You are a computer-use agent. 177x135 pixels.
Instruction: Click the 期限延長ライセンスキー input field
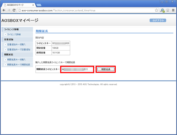(77, 69)
